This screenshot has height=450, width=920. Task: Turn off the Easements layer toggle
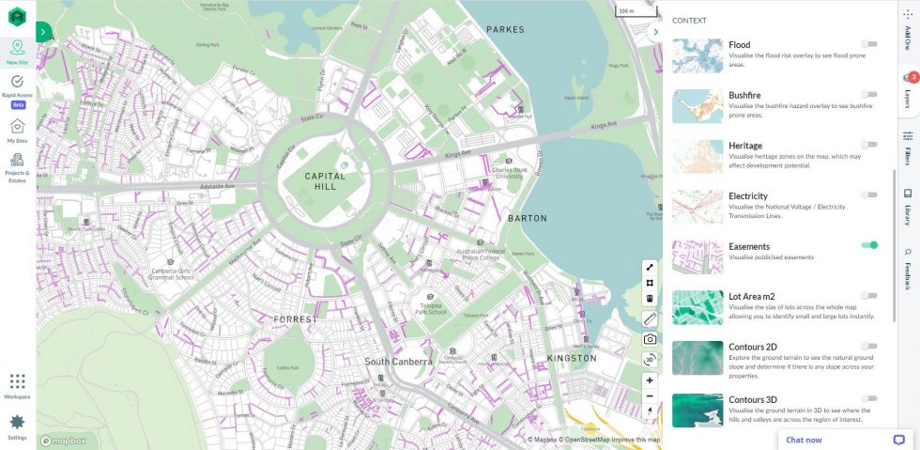[x=869, y=245]
